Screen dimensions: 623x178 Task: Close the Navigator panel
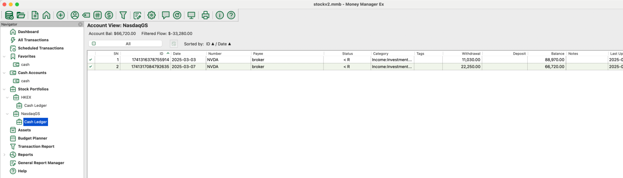(x=80, y=24)
